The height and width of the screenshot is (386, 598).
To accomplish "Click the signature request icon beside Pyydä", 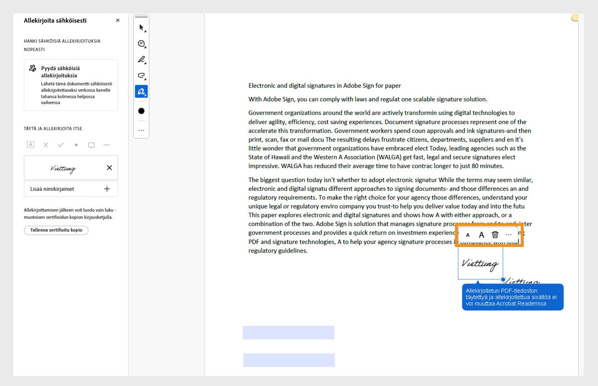I will pyautogui.click(x=33, y=68).
